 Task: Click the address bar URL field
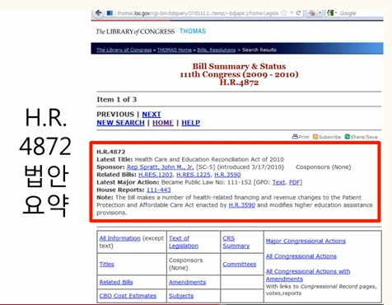198,13
